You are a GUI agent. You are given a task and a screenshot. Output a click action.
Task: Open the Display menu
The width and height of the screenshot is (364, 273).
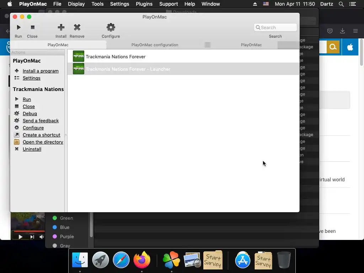coord(76,4)
